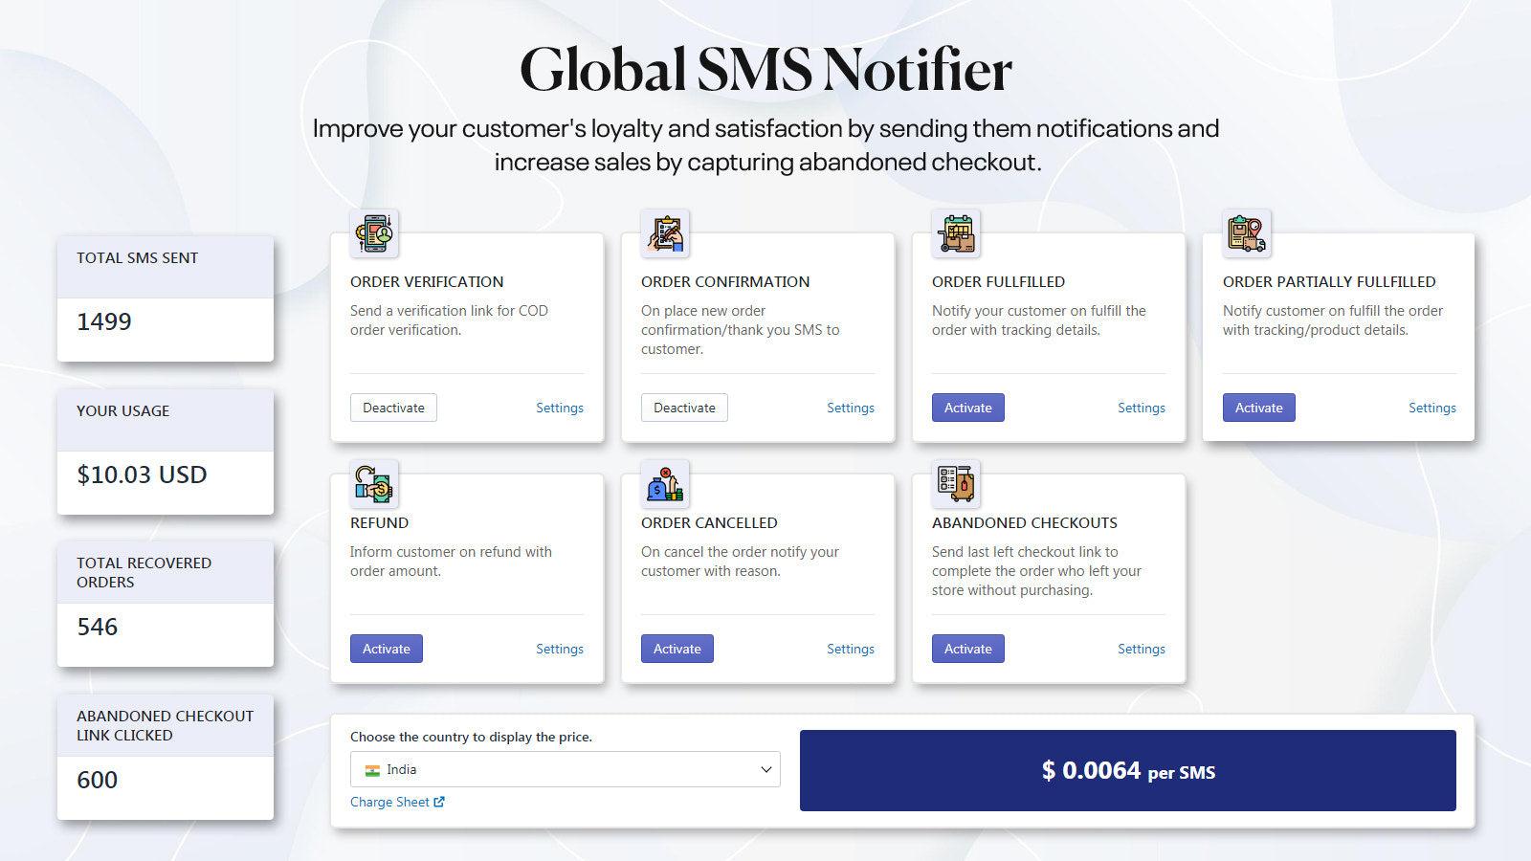
Task: Click the external-link icon next to Charge Sheet
Action: click(x=438, y=802)
